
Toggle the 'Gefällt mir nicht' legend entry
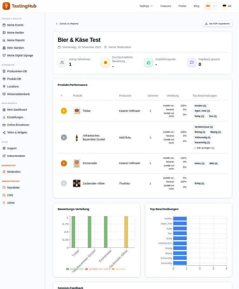[98, 269]
